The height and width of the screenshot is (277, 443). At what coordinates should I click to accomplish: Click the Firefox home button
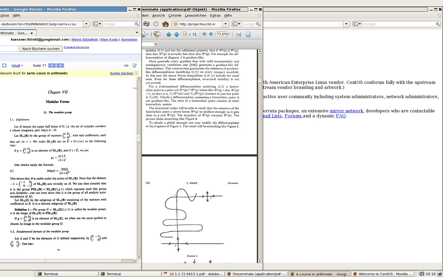[x=165, y=24]
